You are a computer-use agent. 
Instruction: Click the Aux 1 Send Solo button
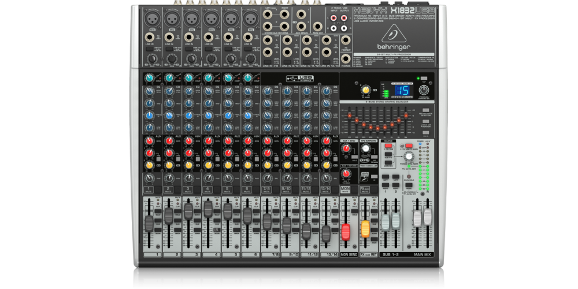coord(355,157)
